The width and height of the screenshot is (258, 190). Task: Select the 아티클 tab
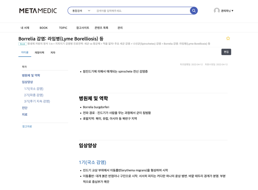click(25, 52)
